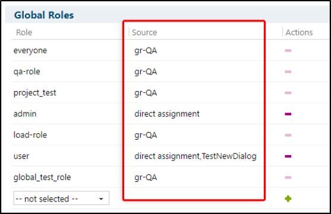Remove the everyone role with minus icon

288,51
